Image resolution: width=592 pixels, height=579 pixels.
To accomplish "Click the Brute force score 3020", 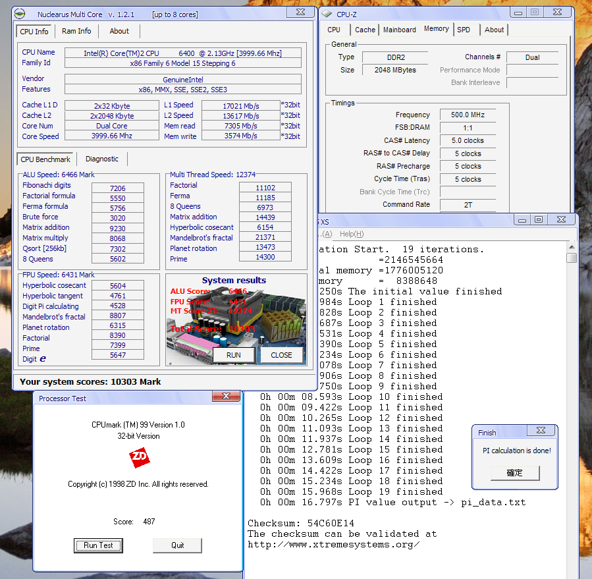I will coord(118,218).
